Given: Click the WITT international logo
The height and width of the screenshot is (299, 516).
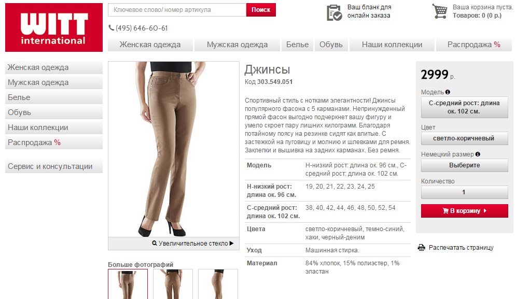Looking at the screenshot, I should point(54,27).
